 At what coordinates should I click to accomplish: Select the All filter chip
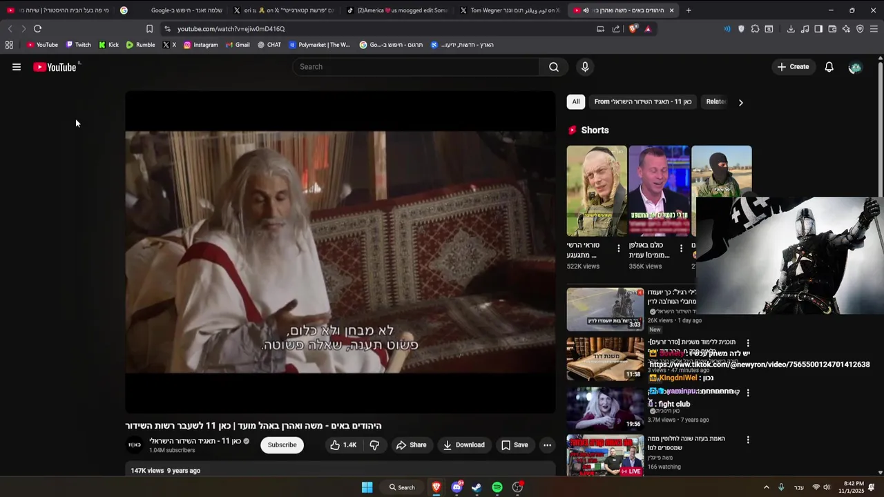click(576, 101)
